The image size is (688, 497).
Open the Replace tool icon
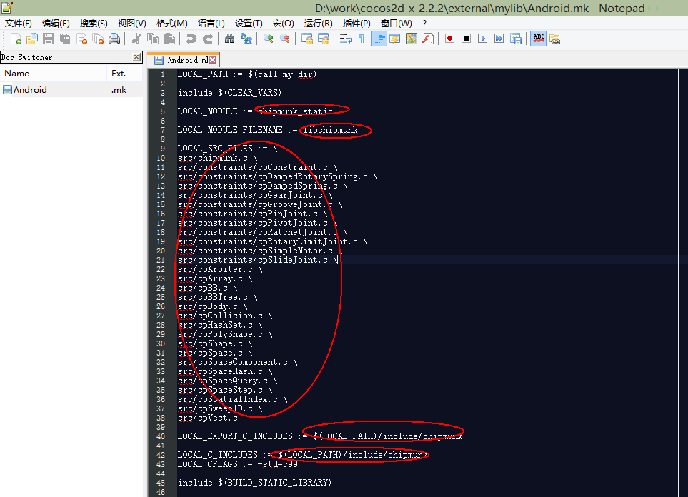coord(246,39)
